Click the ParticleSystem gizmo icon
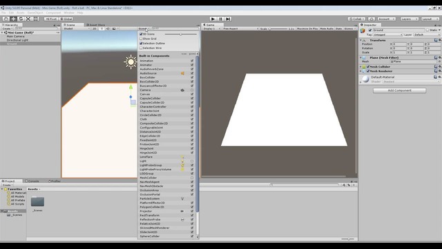Image resolution: width=442 pixels, height=249 pixels. pyautogui.click(x=182, y=199)
